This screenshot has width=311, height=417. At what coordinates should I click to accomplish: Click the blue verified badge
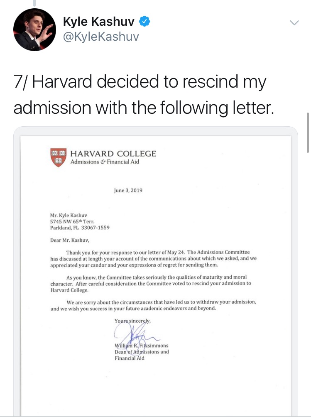tap(144, 21)
